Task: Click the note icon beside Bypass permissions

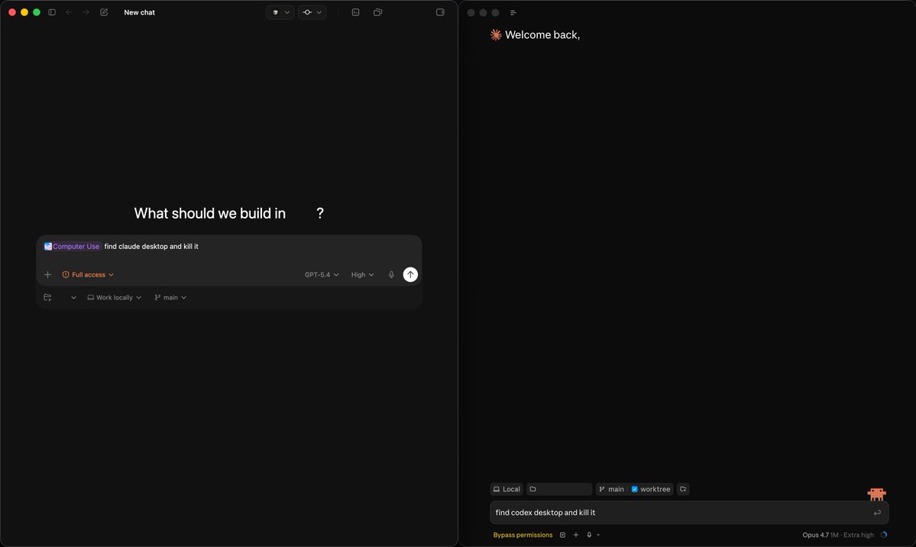Action: click(562, 535)
